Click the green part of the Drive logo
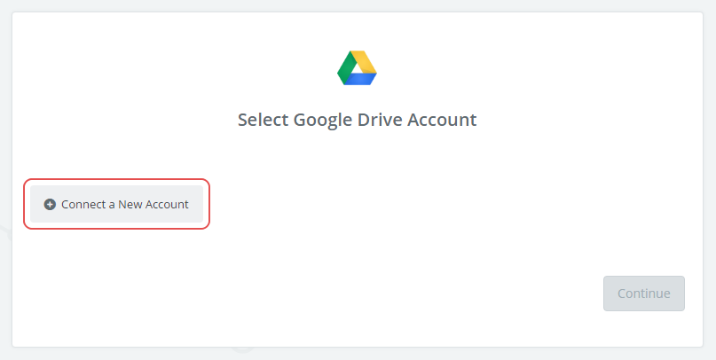Image resolution: width=716 pixels, height=360 pixels. click(x=346, y=70)
